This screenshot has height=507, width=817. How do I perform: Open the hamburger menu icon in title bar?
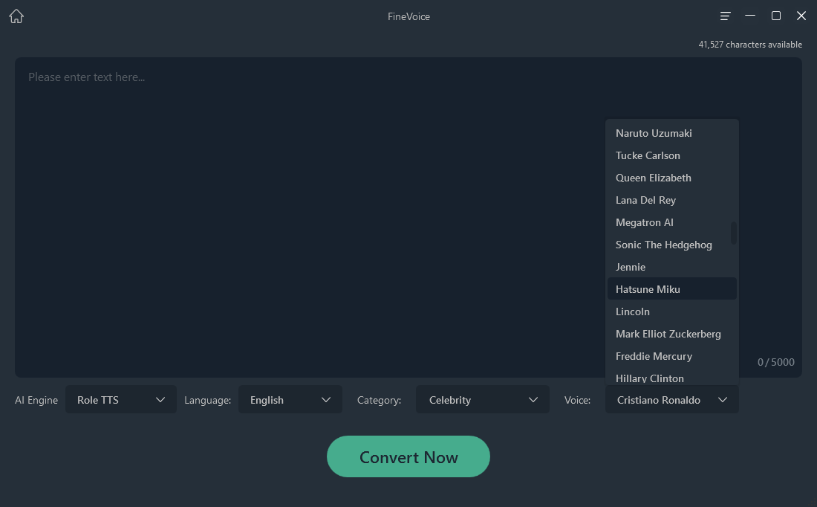pos(725,16)
